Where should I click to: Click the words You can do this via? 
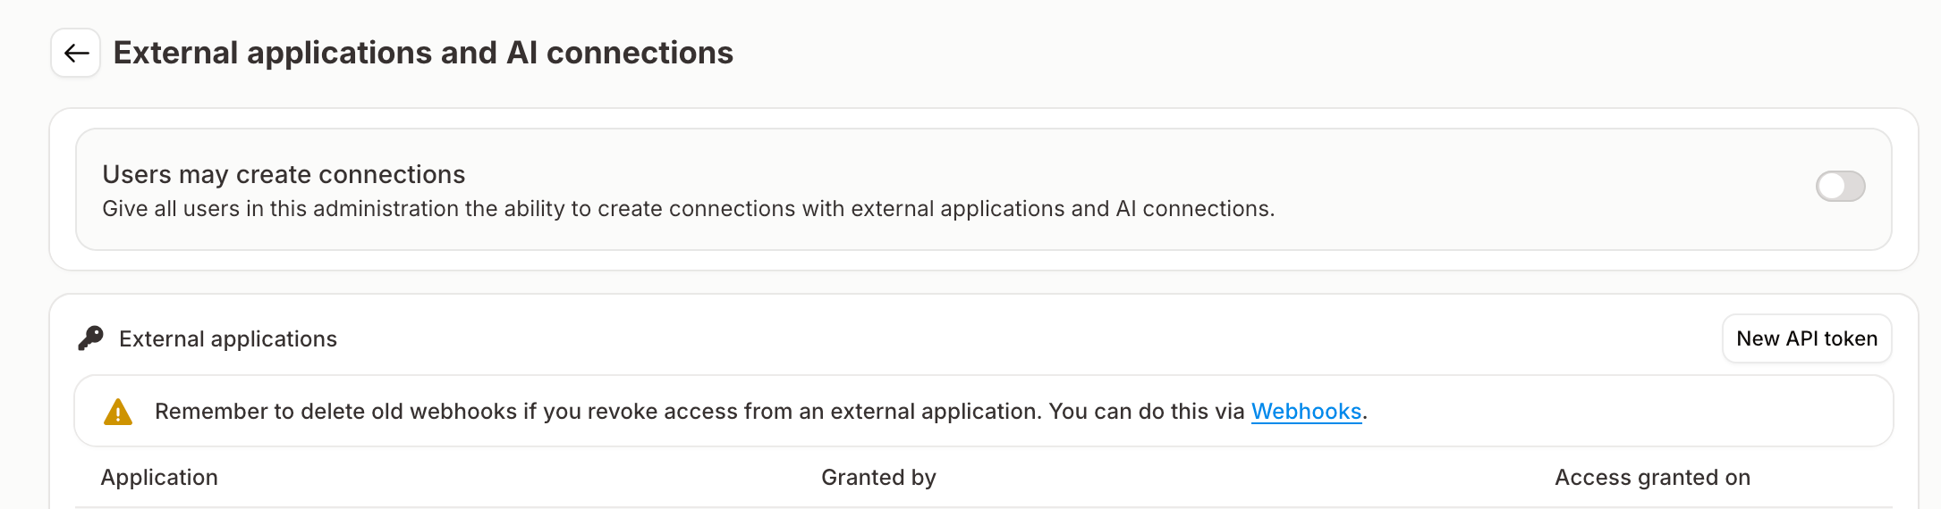point(1146,412)
